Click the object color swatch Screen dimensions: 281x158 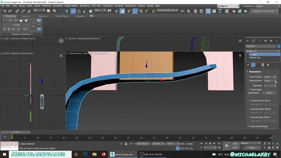pos(279,46)
